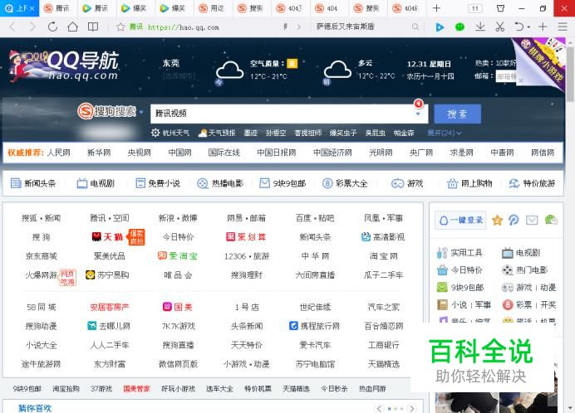Open the WeChat bubble icon in login panel
This screenshot has height=413, width=575.
pos(551,220)
